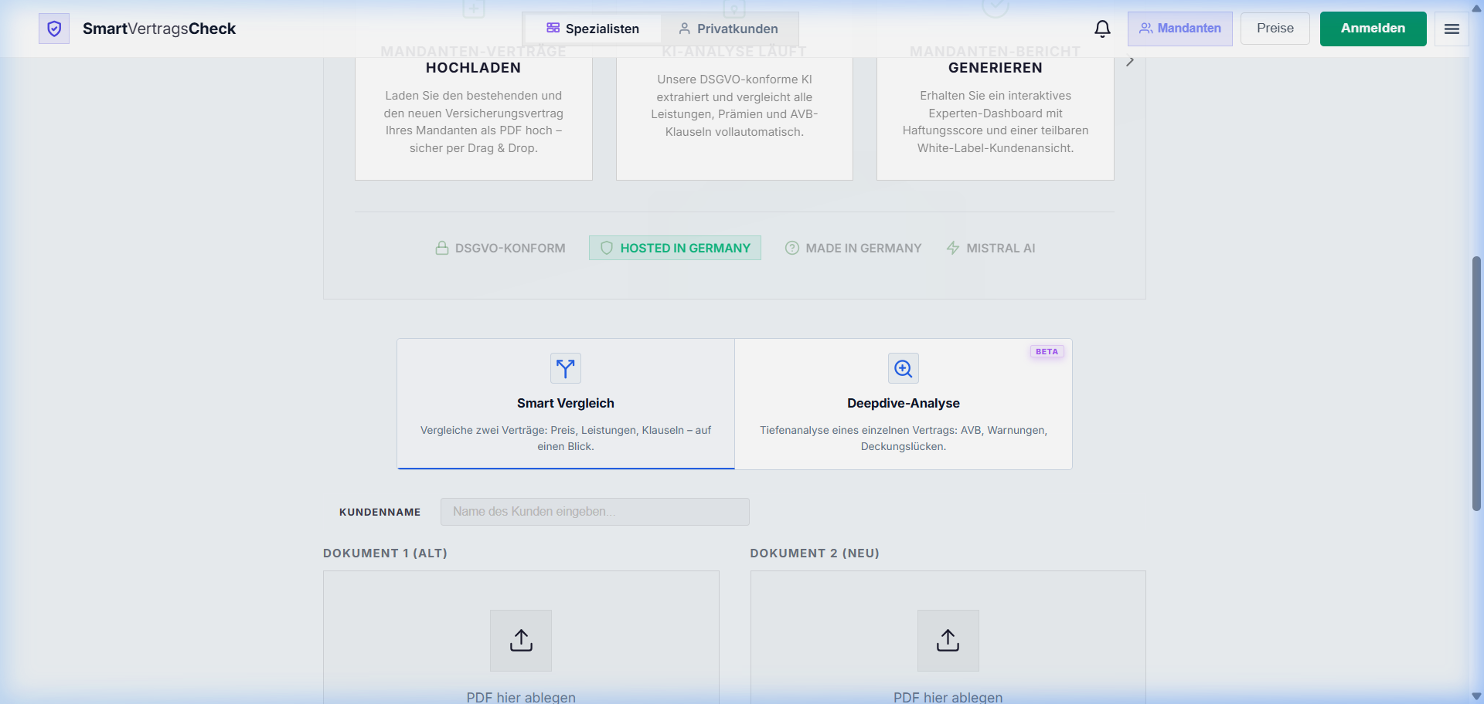Open the hamburger menu

(x=1452, y=29)
